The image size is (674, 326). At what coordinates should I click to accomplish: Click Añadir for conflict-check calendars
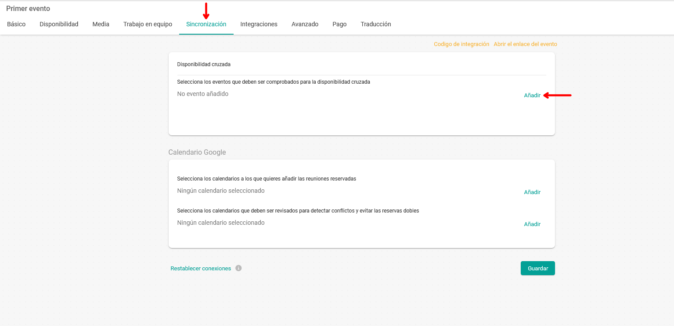(532, 224)
